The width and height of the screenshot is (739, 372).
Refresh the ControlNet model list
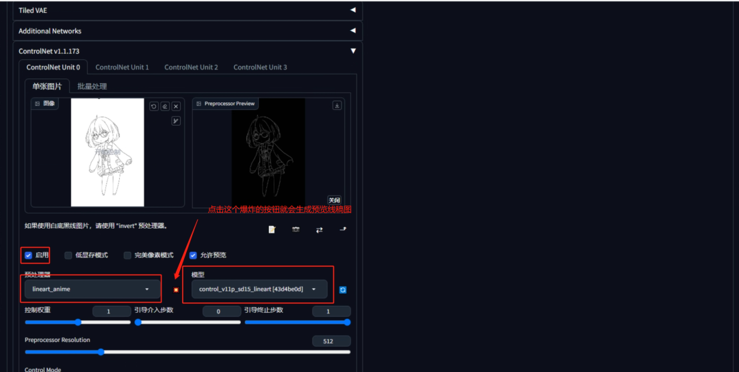[343, 289]
